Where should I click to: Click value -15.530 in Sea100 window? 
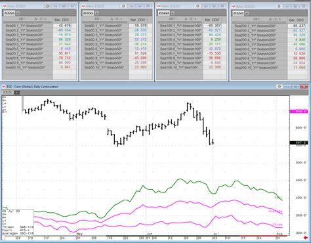click(215, 53)
